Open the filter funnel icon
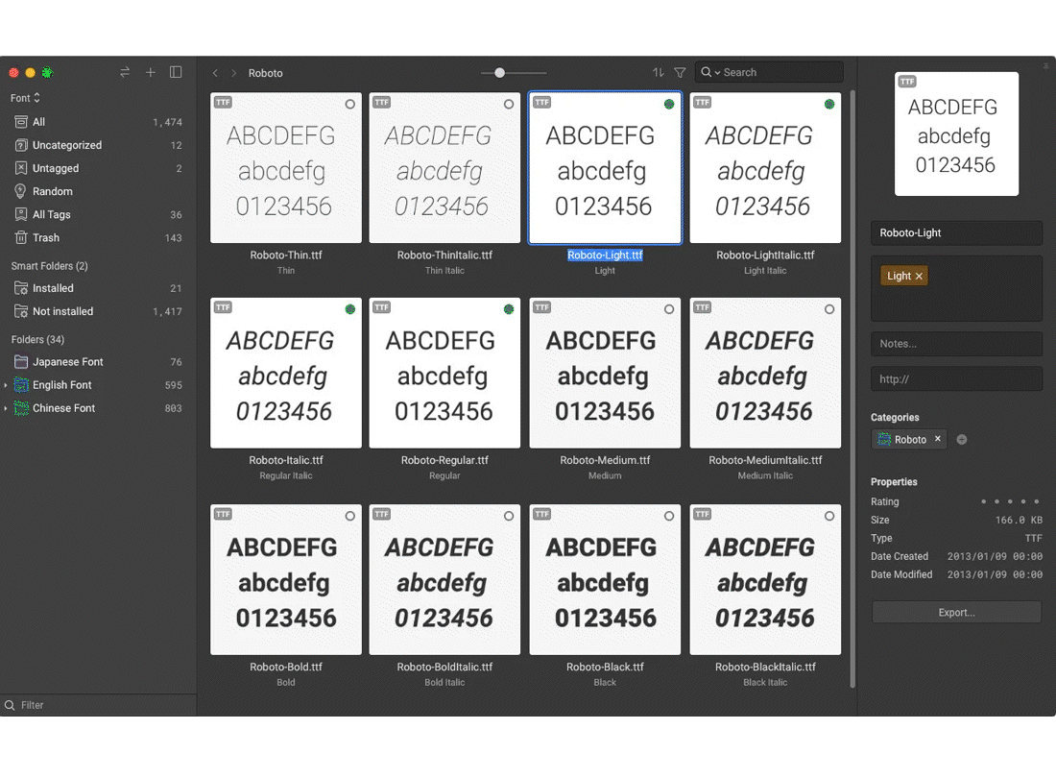 tap(681, 72)
